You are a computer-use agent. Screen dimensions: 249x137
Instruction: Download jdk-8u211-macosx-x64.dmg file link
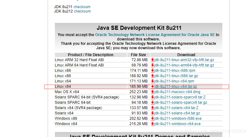point(177,92)
